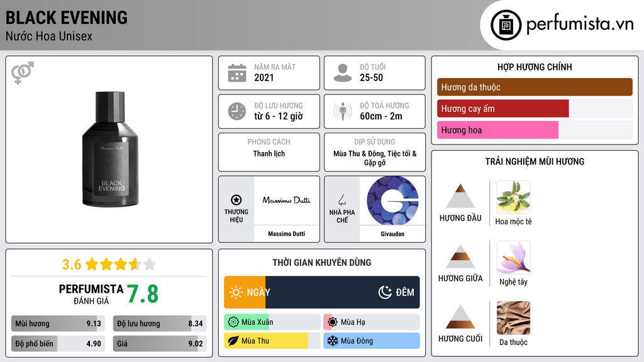Open the Nghệ tây saffron note image
The width and height of the screenshot is (644, 362).
click(x=513, y=258)
